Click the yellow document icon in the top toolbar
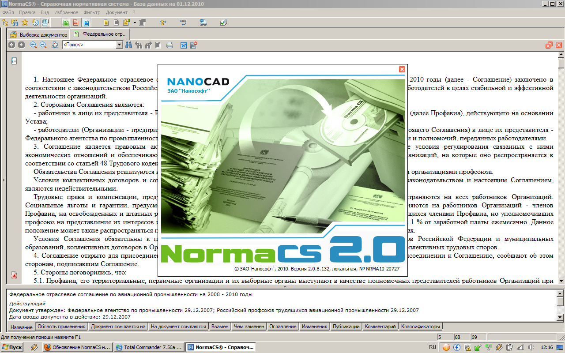Image resolution: width=565 pixels, height=353 pixels. (x=106, y=23)
